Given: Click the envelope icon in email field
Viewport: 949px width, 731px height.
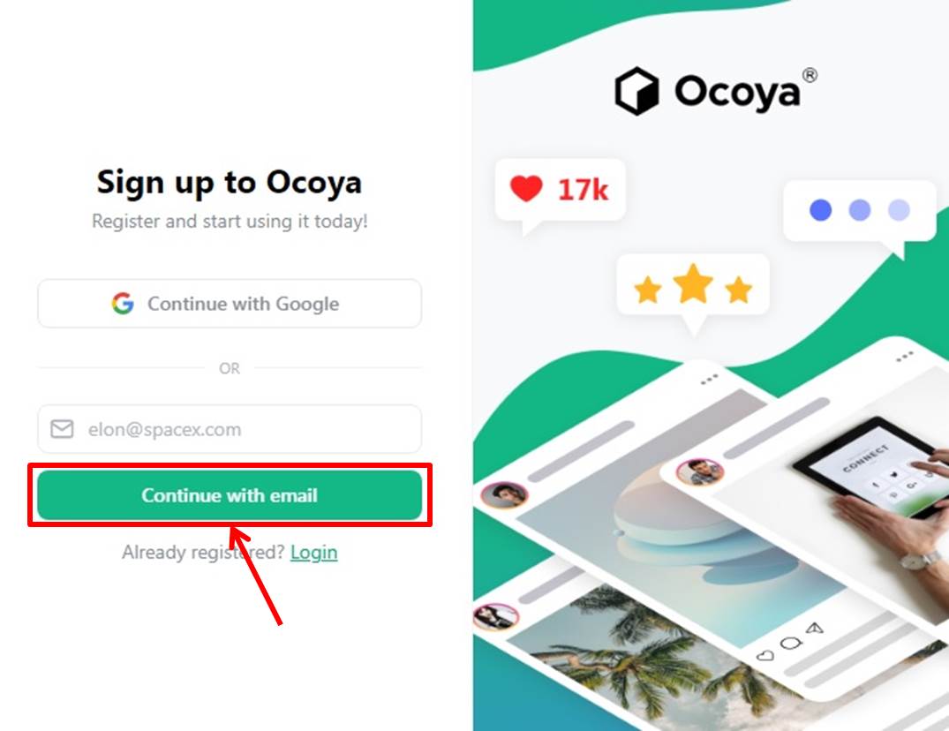Looking at the screenshot, I should (x=62, y=429).
